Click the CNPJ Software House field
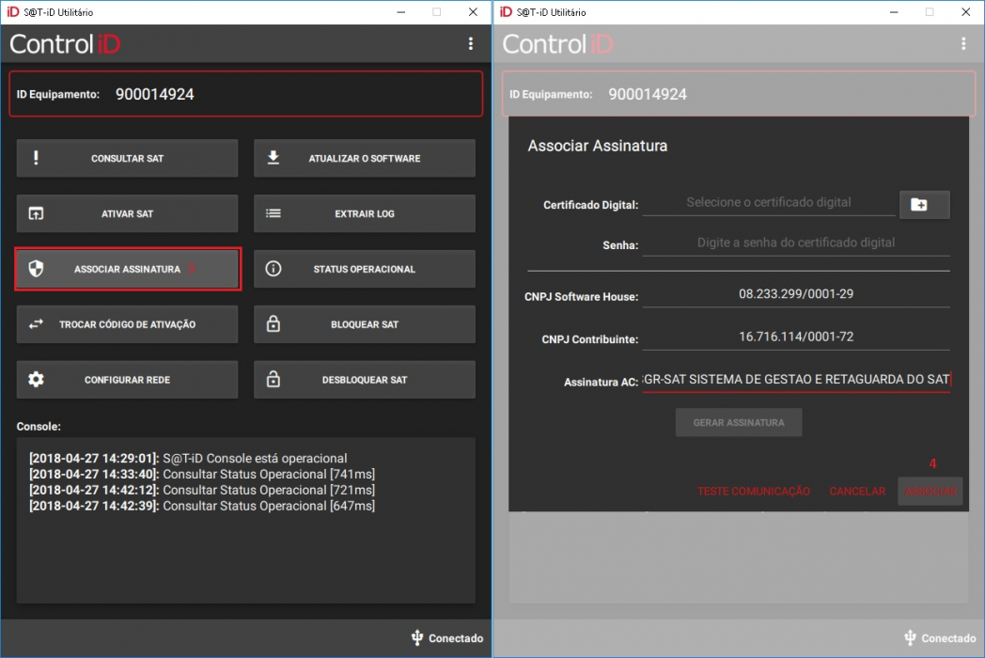Image resolution: width=985 pixels, height=658 pixels. click(x=796, y=294)
